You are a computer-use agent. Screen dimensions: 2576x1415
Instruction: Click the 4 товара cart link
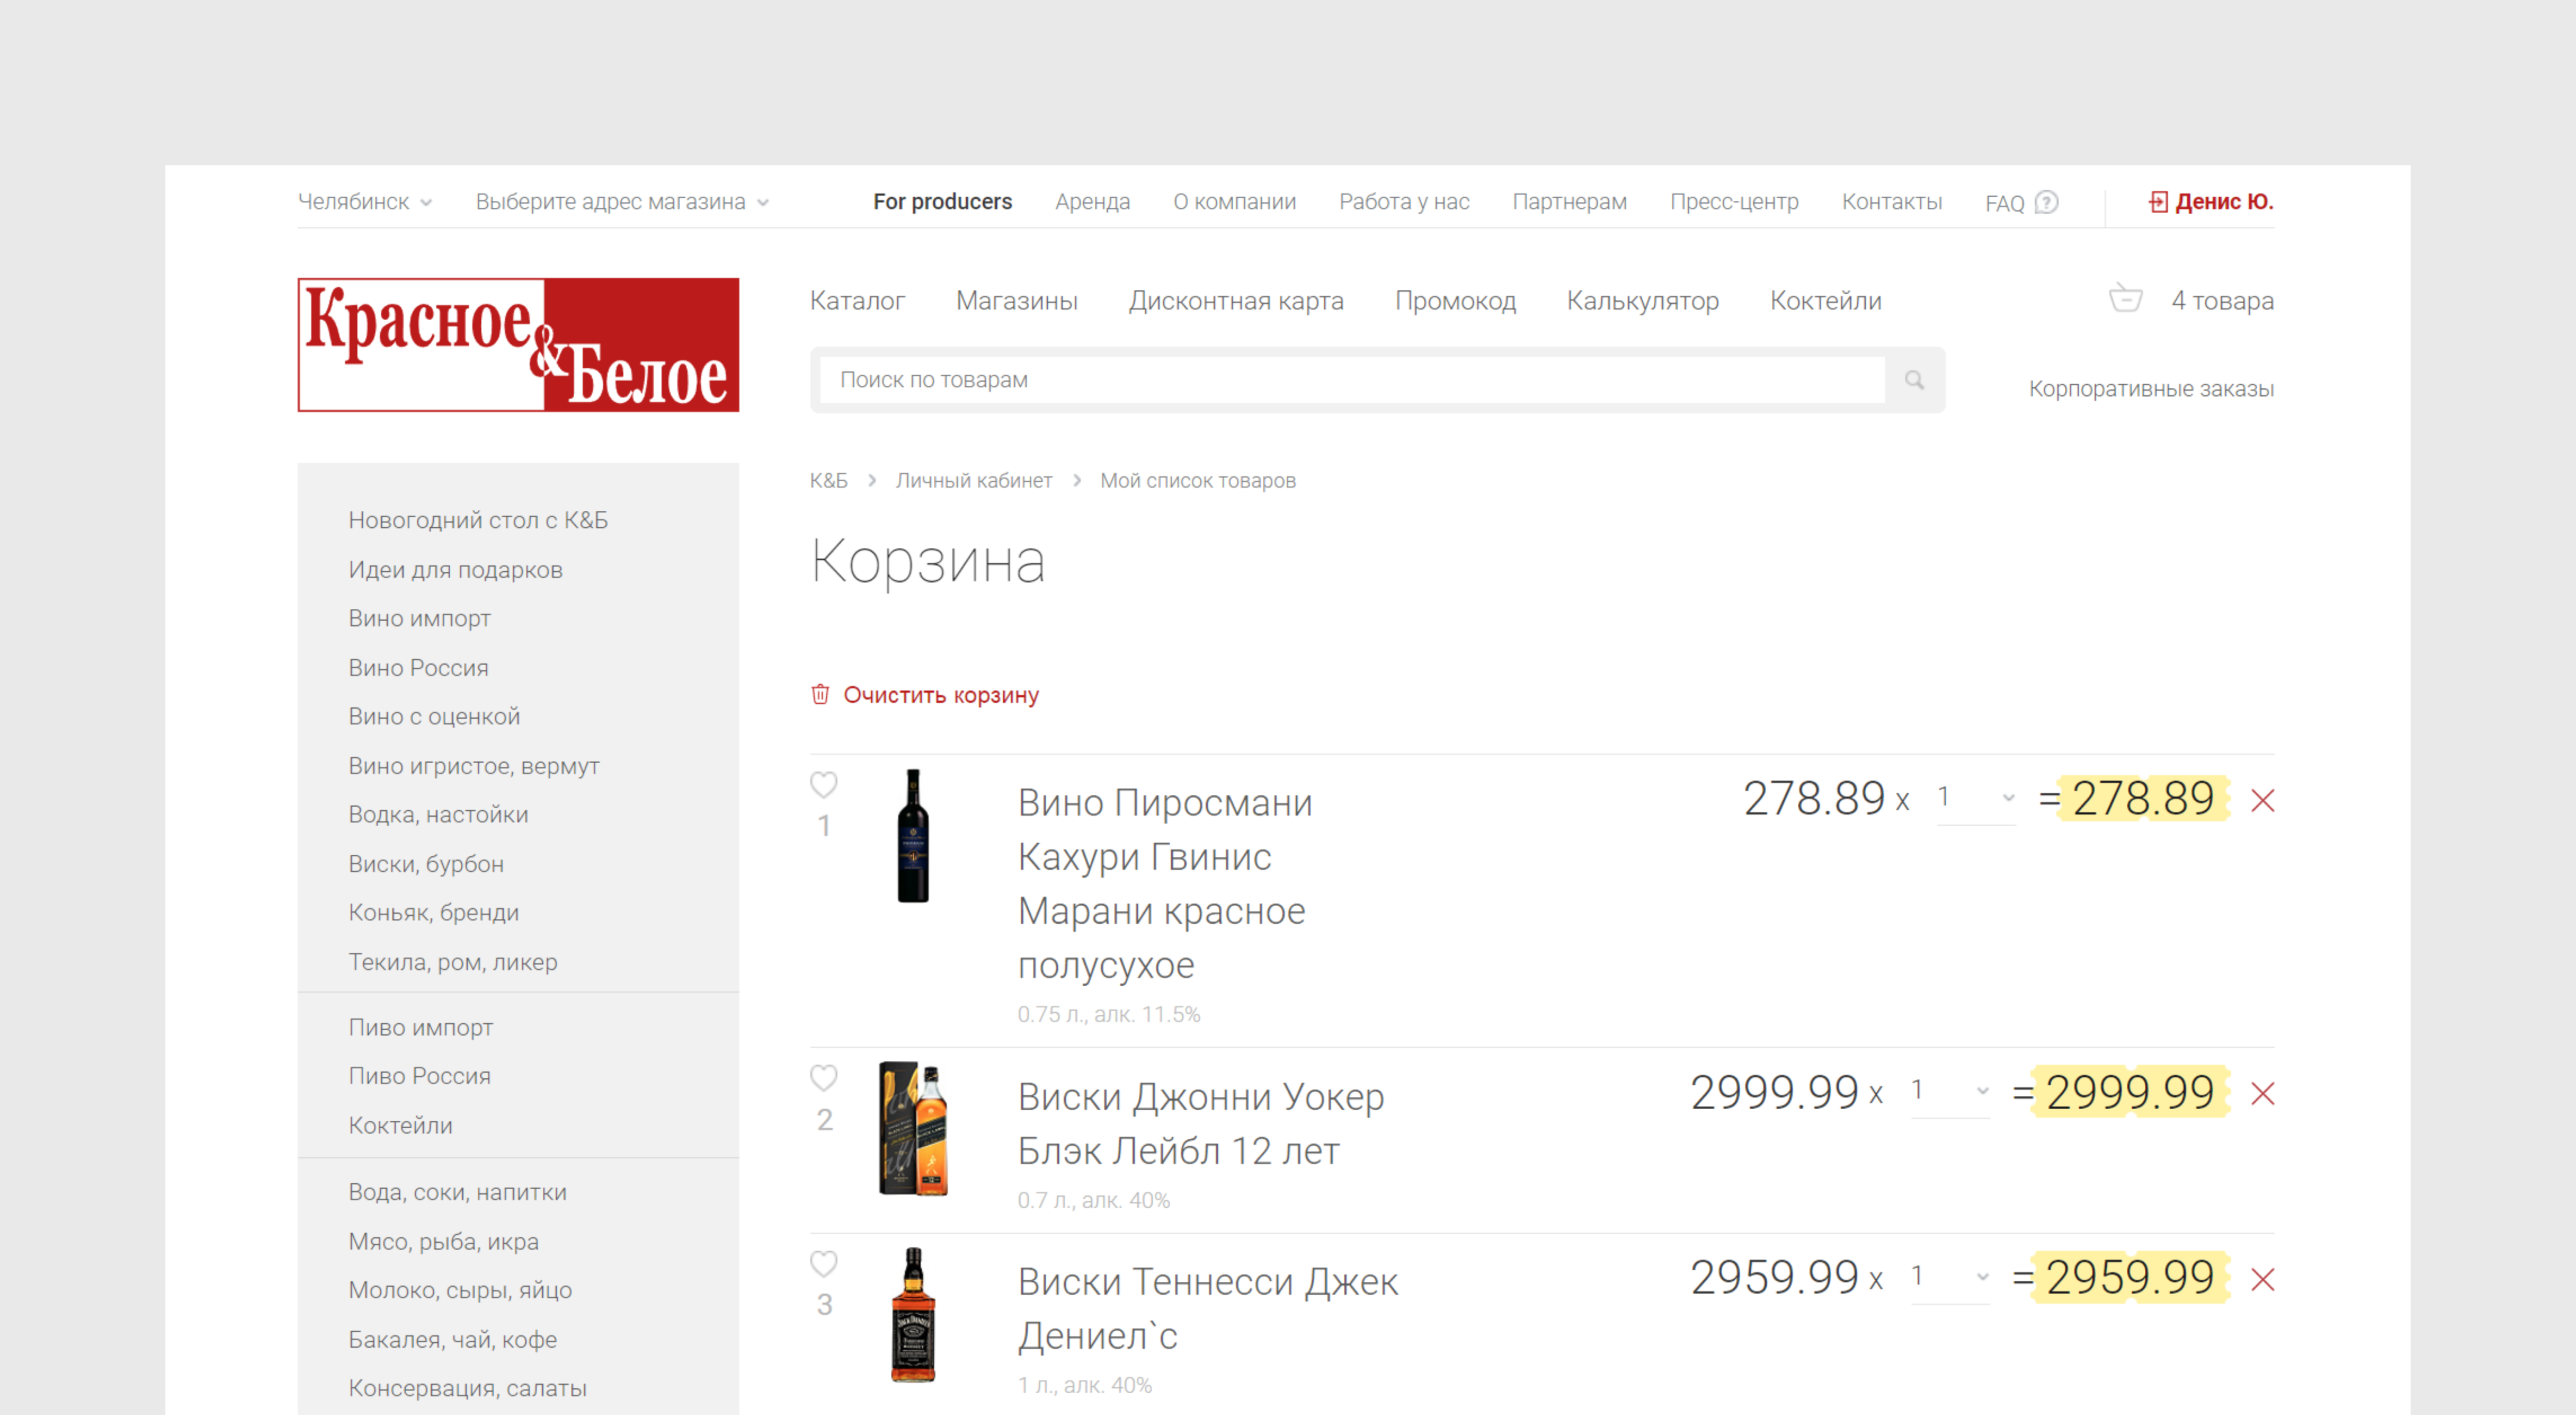[x=2222, y=301]
